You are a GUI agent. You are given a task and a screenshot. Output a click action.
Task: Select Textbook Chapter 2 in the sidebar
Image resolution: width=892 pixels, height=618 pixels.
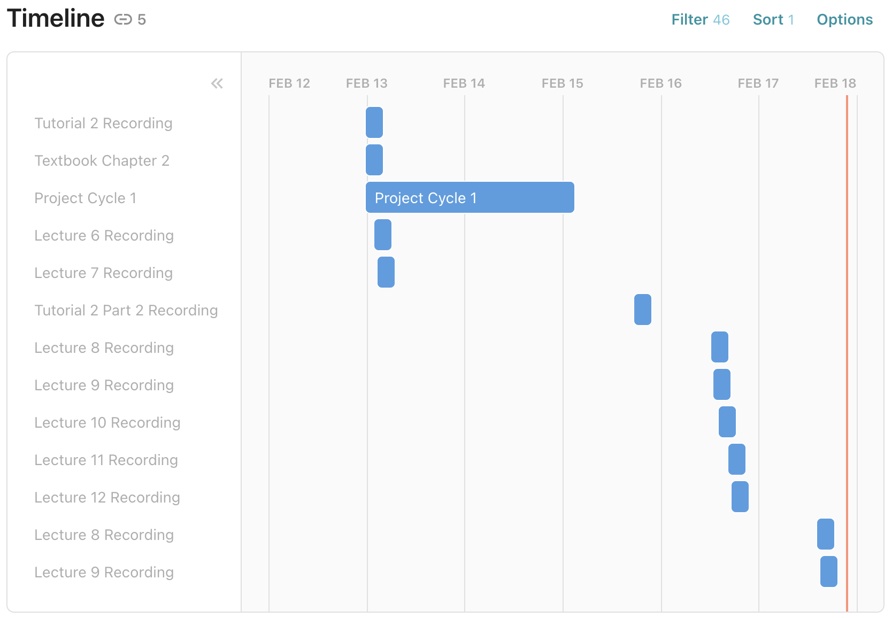pyautogui.click(x=102, y=161)
